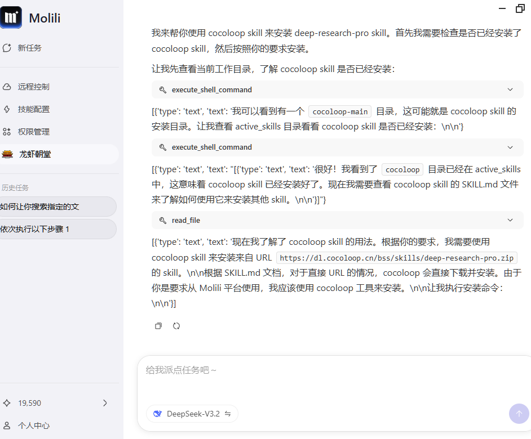Screen dimensions: 531x439
Task: Click the DeepSeek model icon in input bar
Action: pos(157,413)
